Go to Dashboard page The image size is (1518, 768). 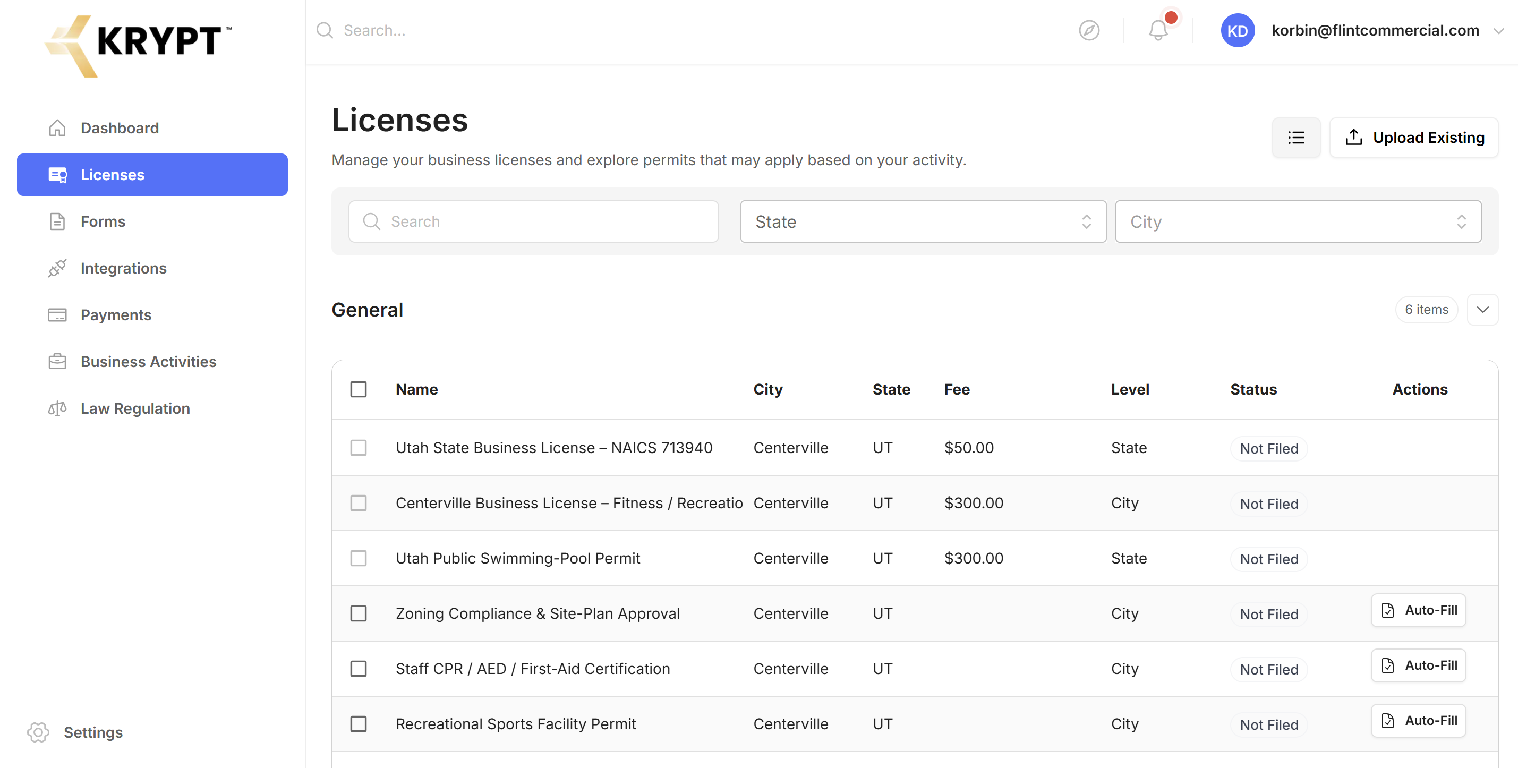[x=152, y=128]
